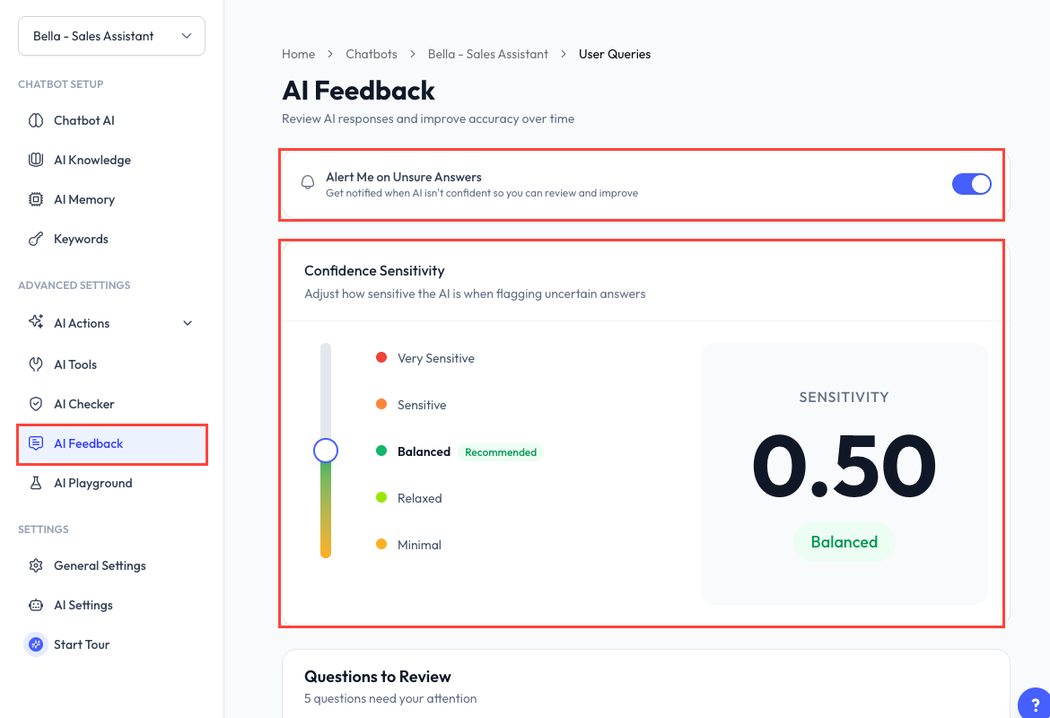This screenshot has width=1050, height=718.
Task: Click the Recommended badge next to Balanced
Action: click(x=501, y=452)
